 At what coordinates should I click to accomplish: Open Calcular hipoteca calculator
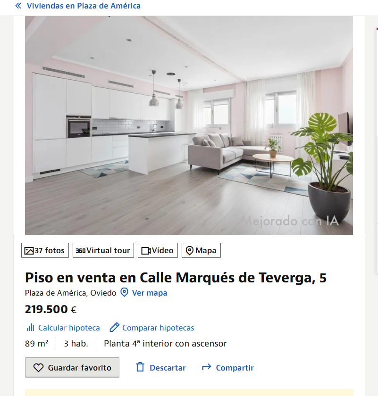tap(69, 328)
